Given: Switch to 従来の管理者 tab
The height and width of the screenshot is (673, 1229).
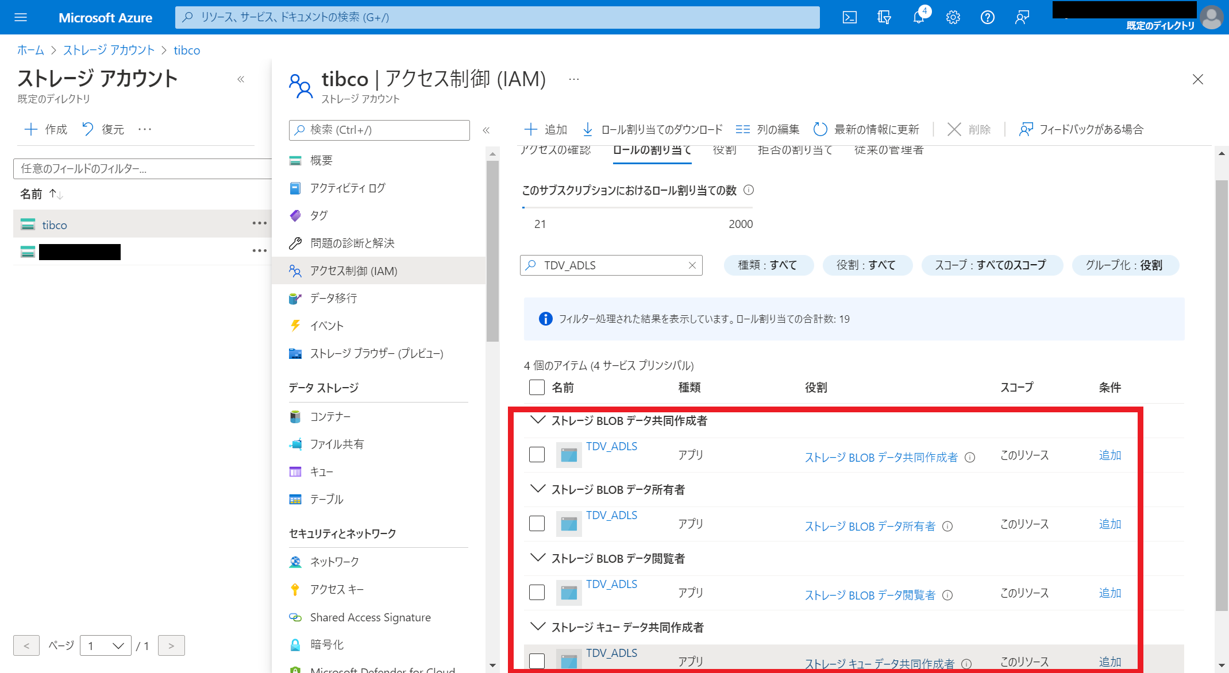Looking at the screenshot, I should tap(889, 150).
